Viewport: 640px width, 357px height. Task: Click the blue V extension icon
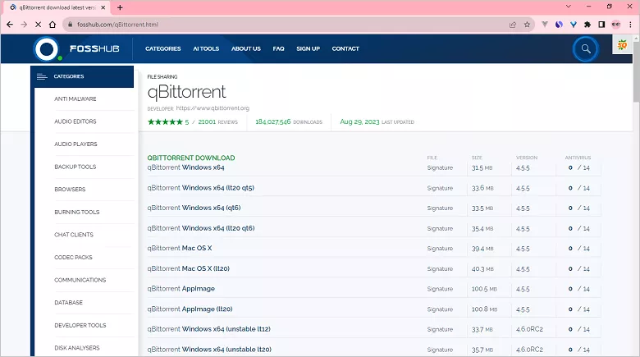574,25
